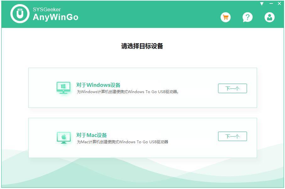Click the 请选择目标设备 heading text
Viewport: 285px width, 189px height.
pyautogui.click(x=142, y=45)
